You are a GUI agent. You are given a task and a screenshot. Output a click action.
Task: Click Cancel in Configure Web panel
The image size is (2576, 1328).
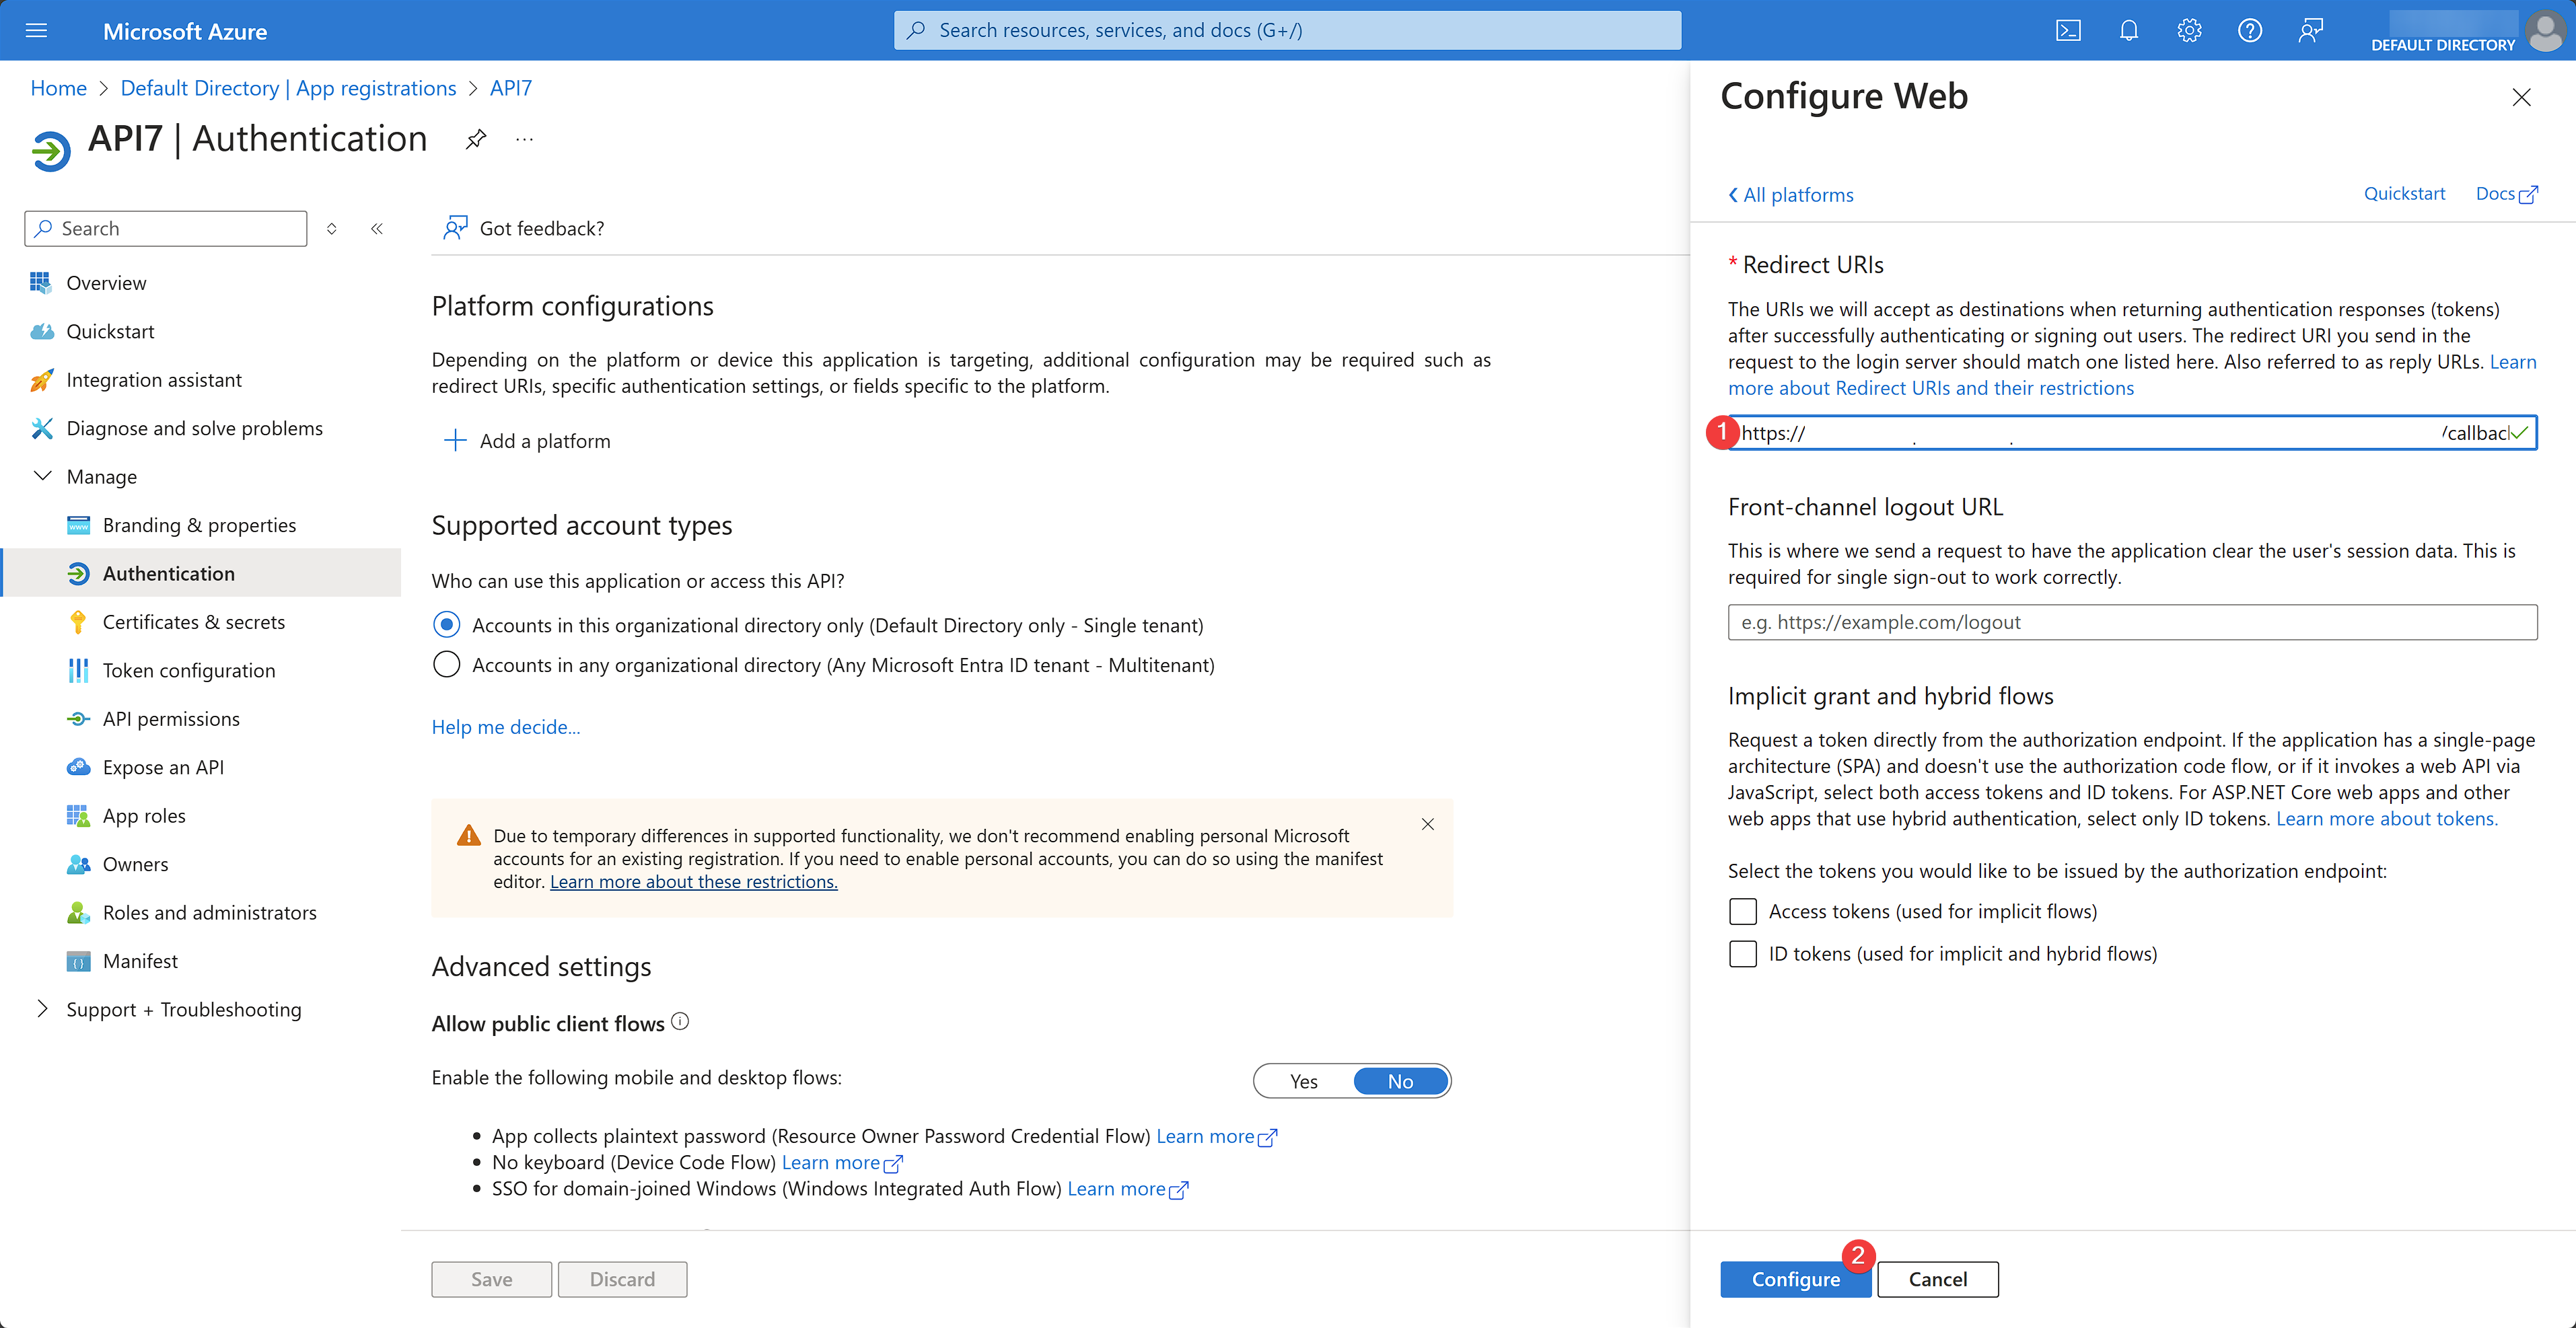coord(1937,1279)
